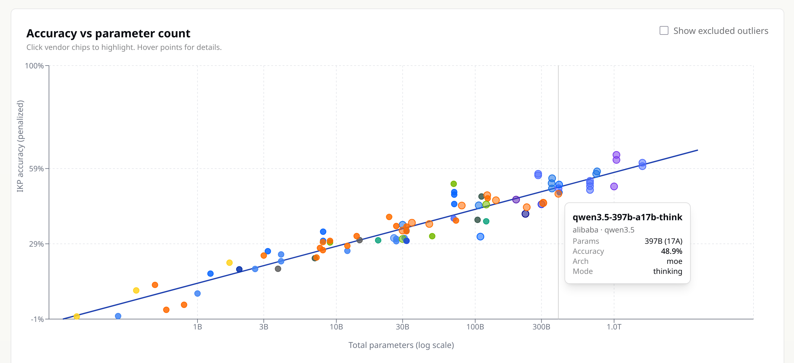The height and width of the screenshot is (363, 794).
Task: Click the upper end of the blue regression line
Action: [x=696, y=151]
